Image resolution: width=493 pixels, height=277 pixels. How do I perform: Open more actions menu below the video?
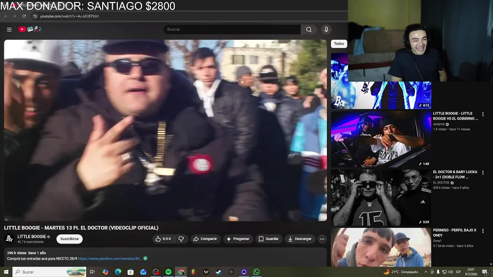[x=322, y=239]
